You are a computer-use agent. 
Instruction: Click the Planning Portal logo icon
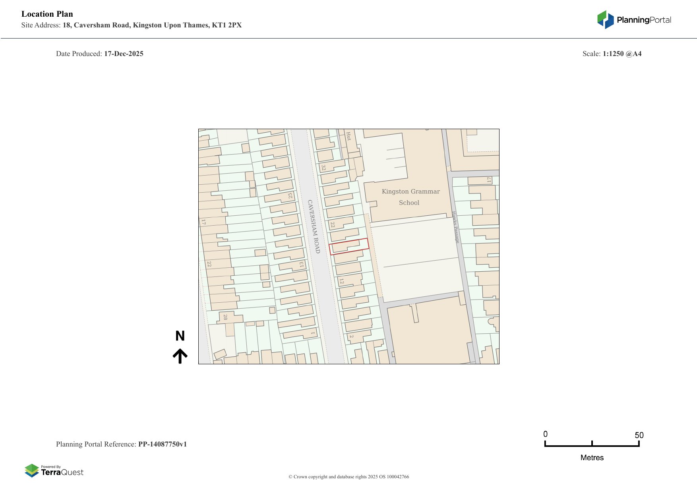click(605, 19)
